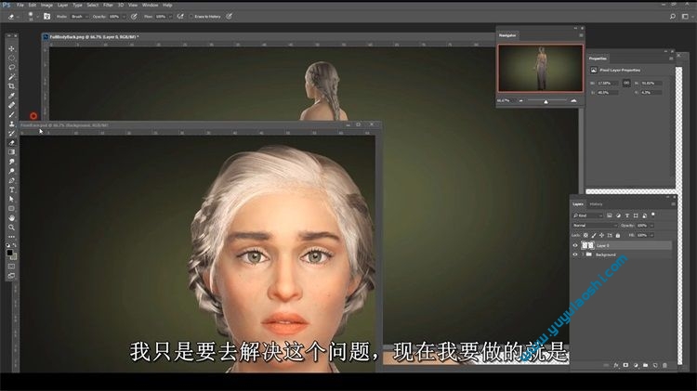The height and width of the screenshot is (391, 697).
Task: Create a new group folder
Action: 646,365
